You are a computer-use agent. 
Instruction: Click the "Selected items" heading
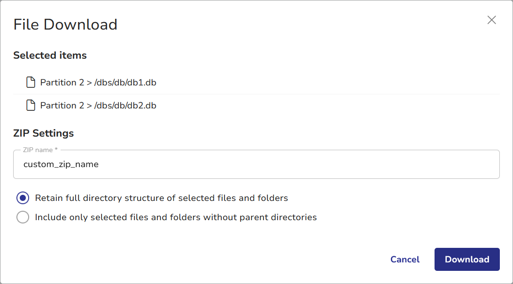click(x=50, y=55)
